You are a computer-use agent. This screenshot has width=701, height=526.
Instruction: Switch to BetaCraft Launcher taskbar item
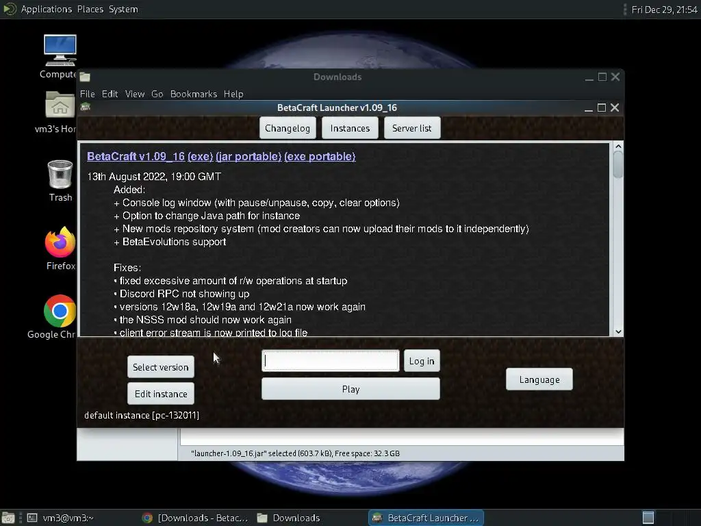coord(426,518)
